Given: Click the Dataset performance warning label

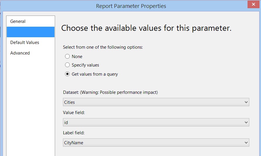Looking at the screenshot, I should coord(110,92).
